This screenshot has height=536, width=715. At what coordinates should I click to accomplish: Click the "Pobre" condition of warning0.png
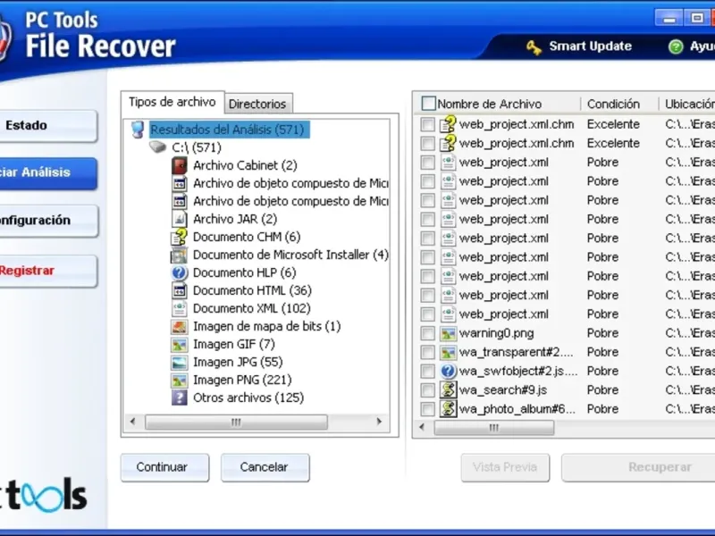click(x=602, y=333)
